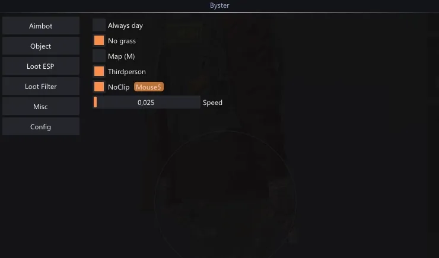The height and width of the screenshot is (258, 439).
Task: Open the Aimbot tab
Action: tap(41, 26)
